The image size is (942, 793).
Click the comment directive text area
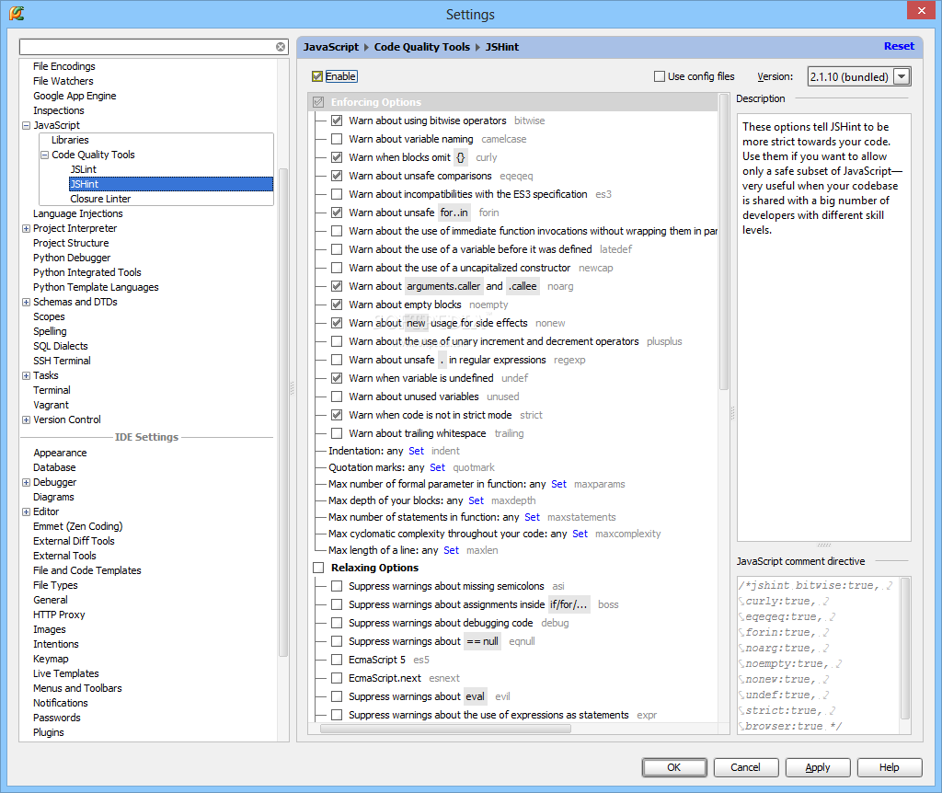click(818, 655)
